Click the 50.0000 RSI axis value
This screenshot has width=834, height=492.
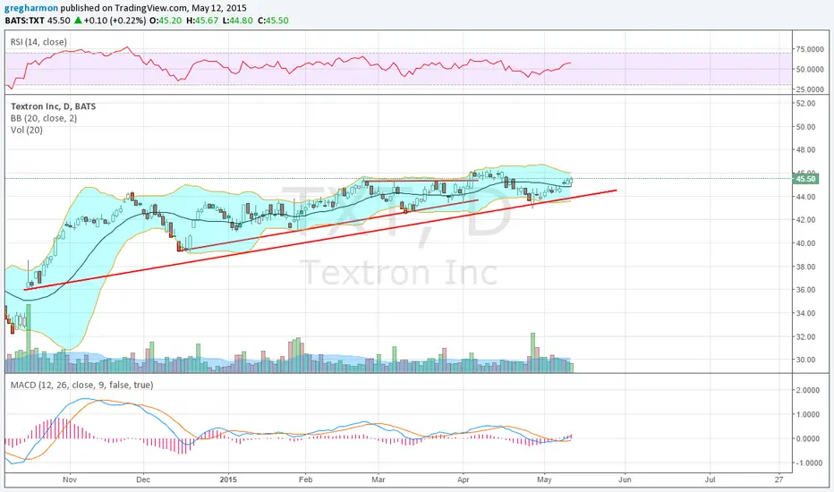pos(810,69)
